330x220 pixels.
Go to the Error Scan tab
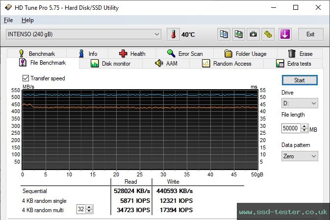[185, 53]
